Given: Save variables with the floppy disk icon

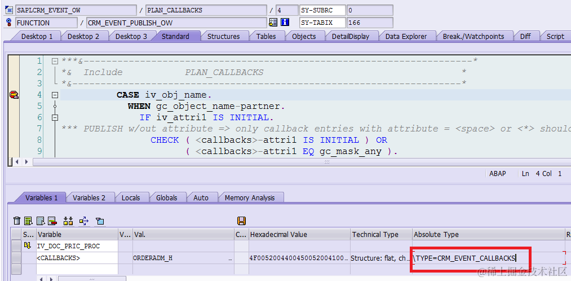Looking at the screenshot, I should click(x=241, y=221).
